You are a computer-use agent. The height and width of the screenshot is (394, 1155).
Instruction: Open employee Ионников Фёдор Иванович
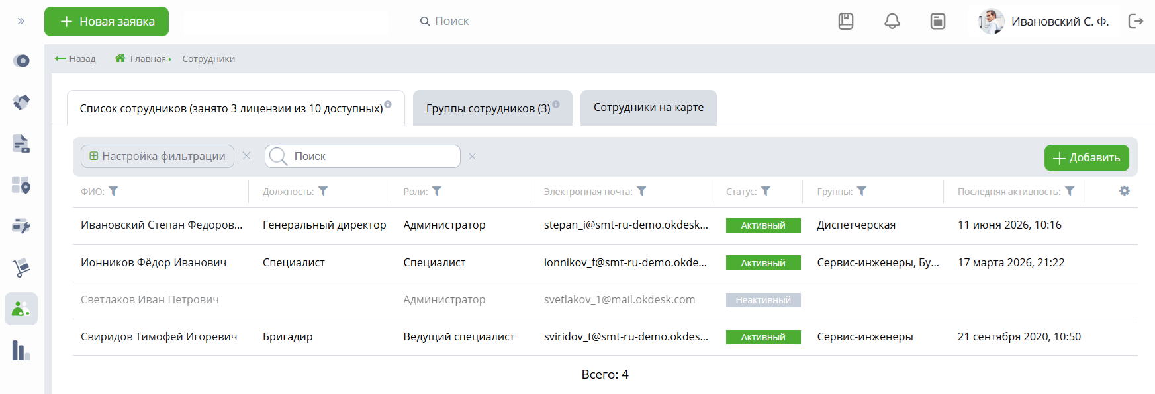point(154,263)
